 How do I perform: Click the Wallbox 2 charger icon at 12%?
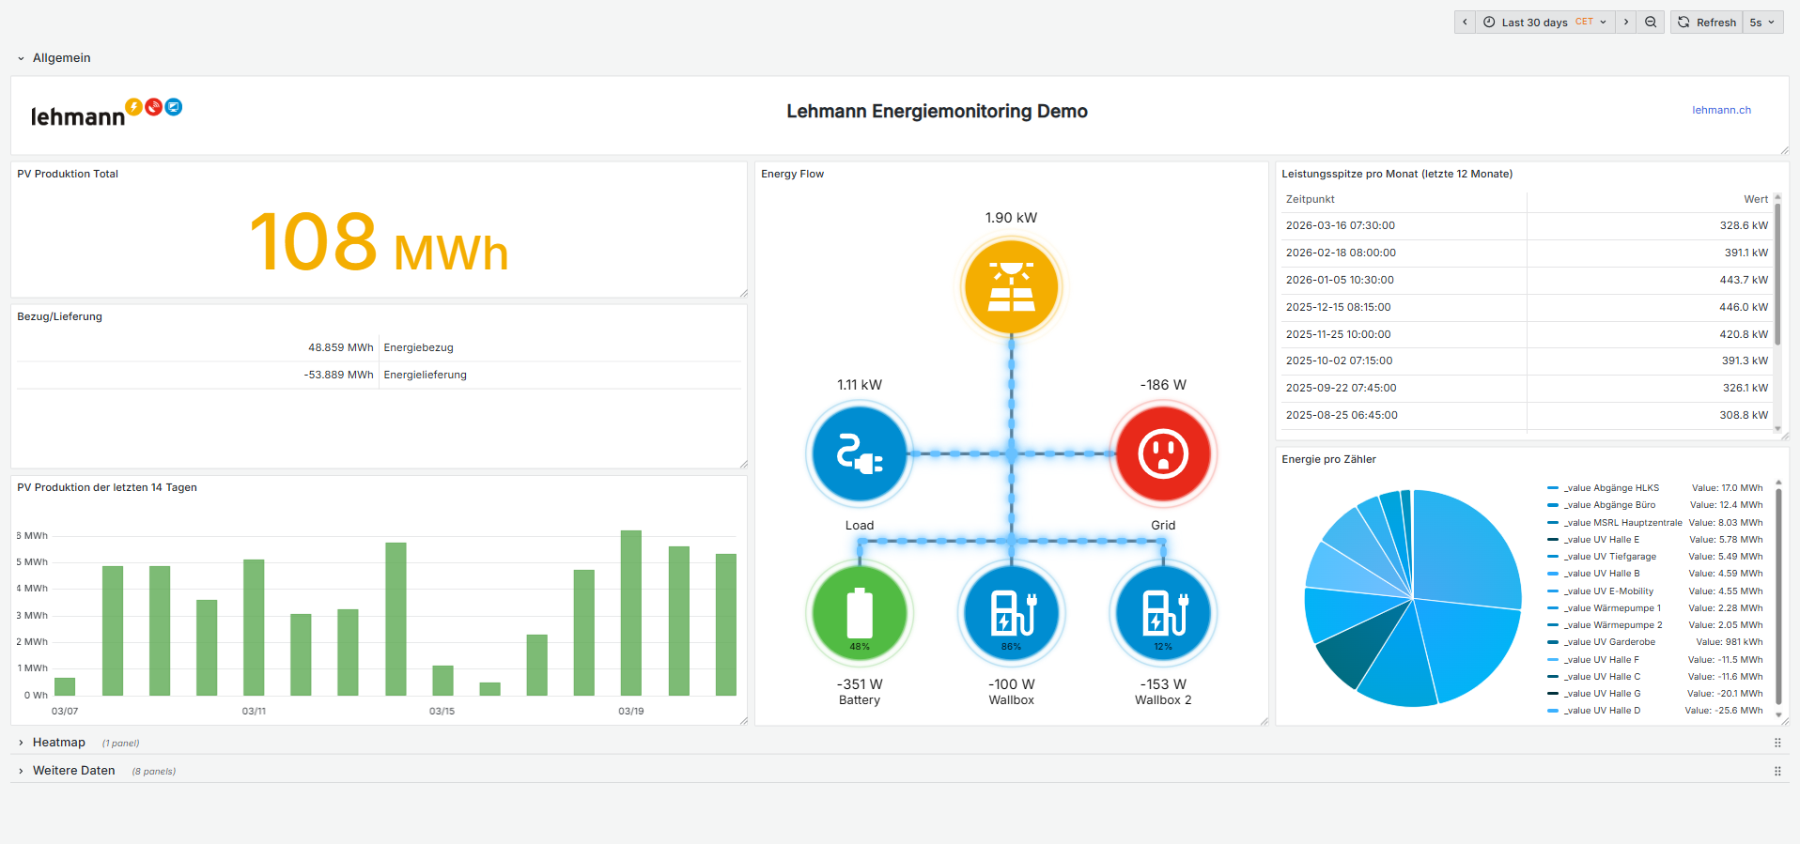point(1163,613)
